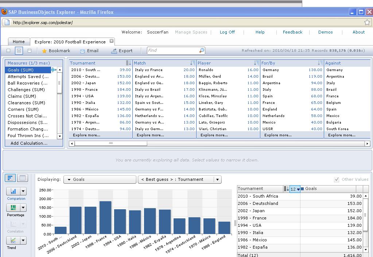Click the Email envelope icon
Viewport: 373px width, 257px height.
[x=82, y=51]
